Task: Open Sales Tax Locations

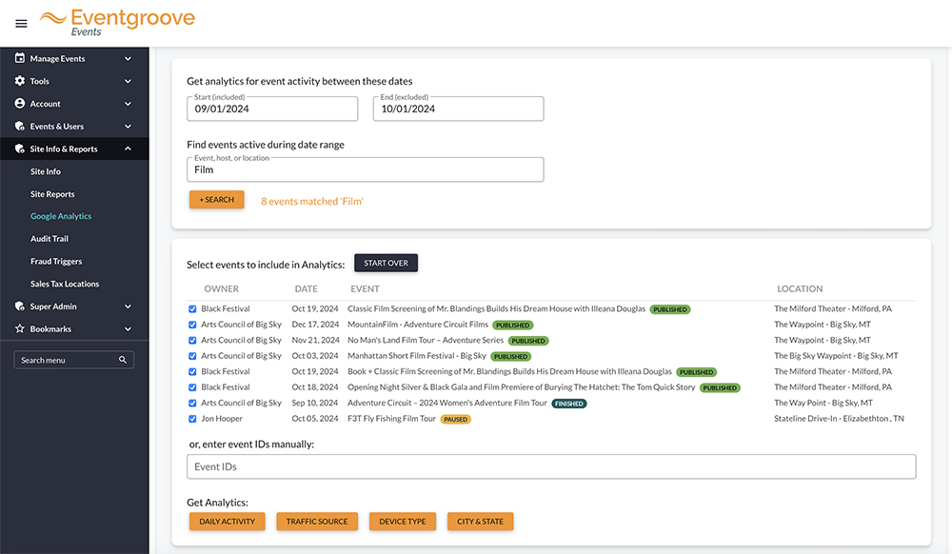Action: coord(65,284)
